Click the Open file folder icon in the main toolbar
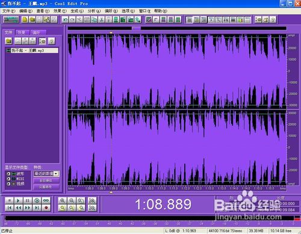 point(33,20)
